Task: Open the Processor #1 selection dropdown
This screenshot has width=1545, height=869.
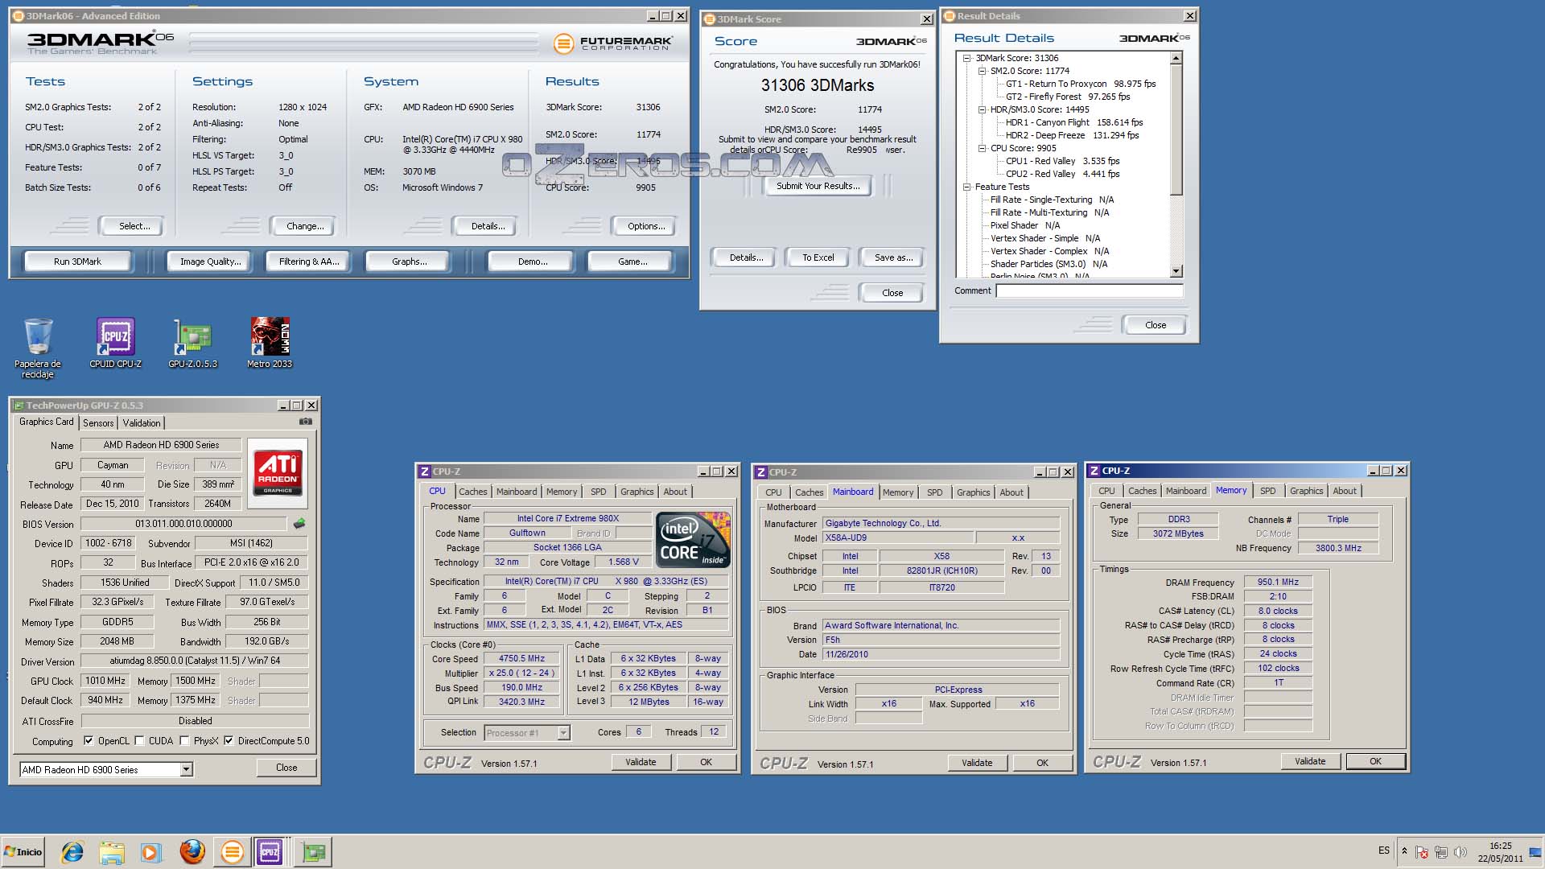Action: 563,733
